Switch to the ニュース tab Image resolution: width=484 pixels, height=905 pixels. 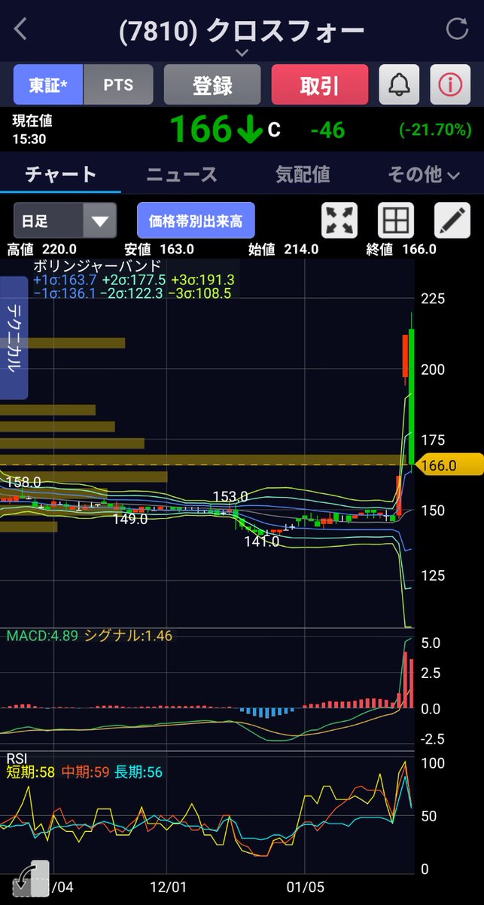point(181,175)
